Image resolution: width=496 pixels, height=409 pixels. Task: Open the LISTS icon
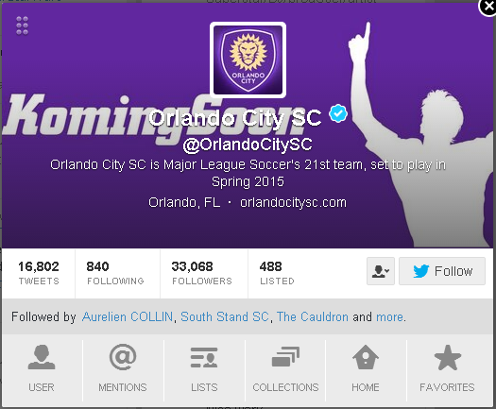(x=204, y=357)
